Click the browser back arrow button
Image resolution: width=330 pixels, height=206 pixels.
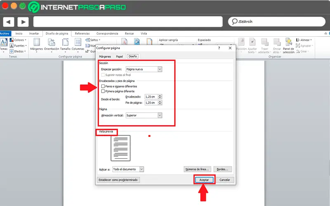pyautogui.click(x=8, y=22)
